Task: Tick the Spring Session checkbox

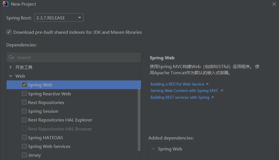Action: [24, 111]
